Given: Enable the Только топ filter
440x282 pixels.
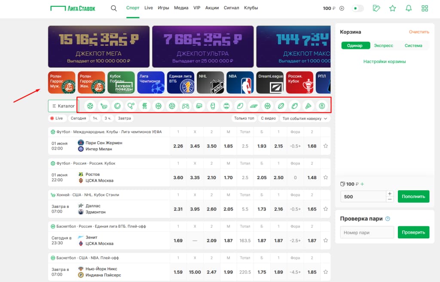Looking at the screenshot, I should point(244,118).
